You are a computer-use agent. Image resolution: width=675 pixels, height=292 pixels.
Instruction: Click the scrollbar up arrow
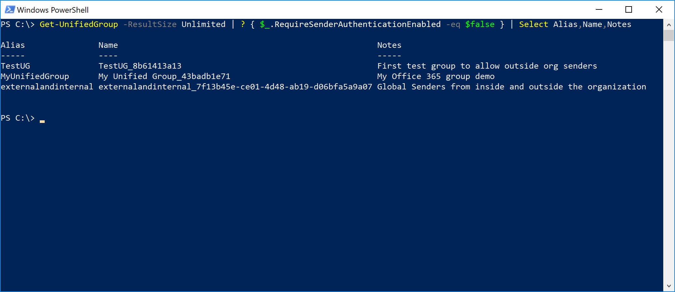[x=669, y=25]
